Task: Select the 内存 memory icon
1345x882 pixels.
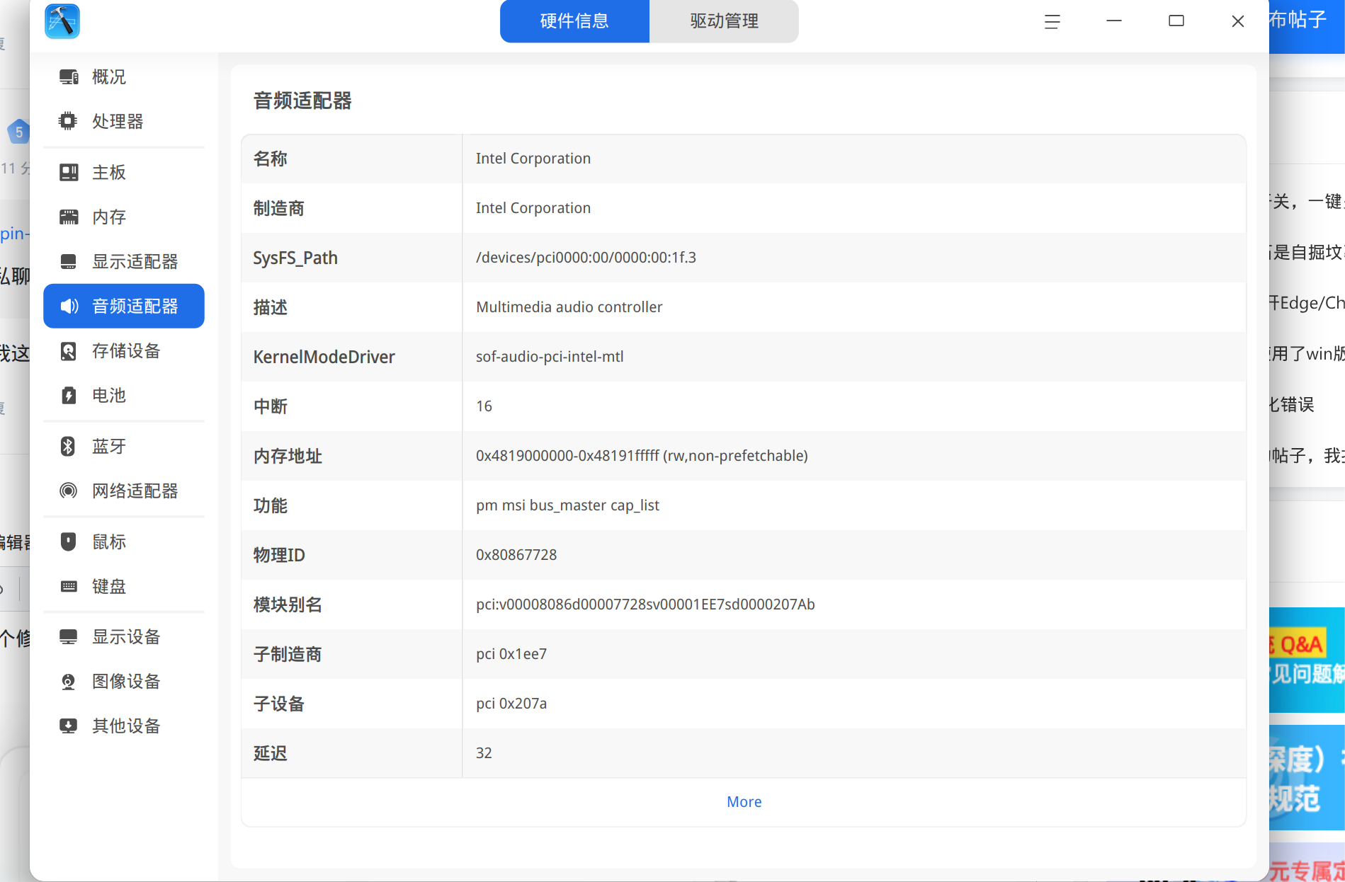Action: pyautogui.click(x=69, y=217)
